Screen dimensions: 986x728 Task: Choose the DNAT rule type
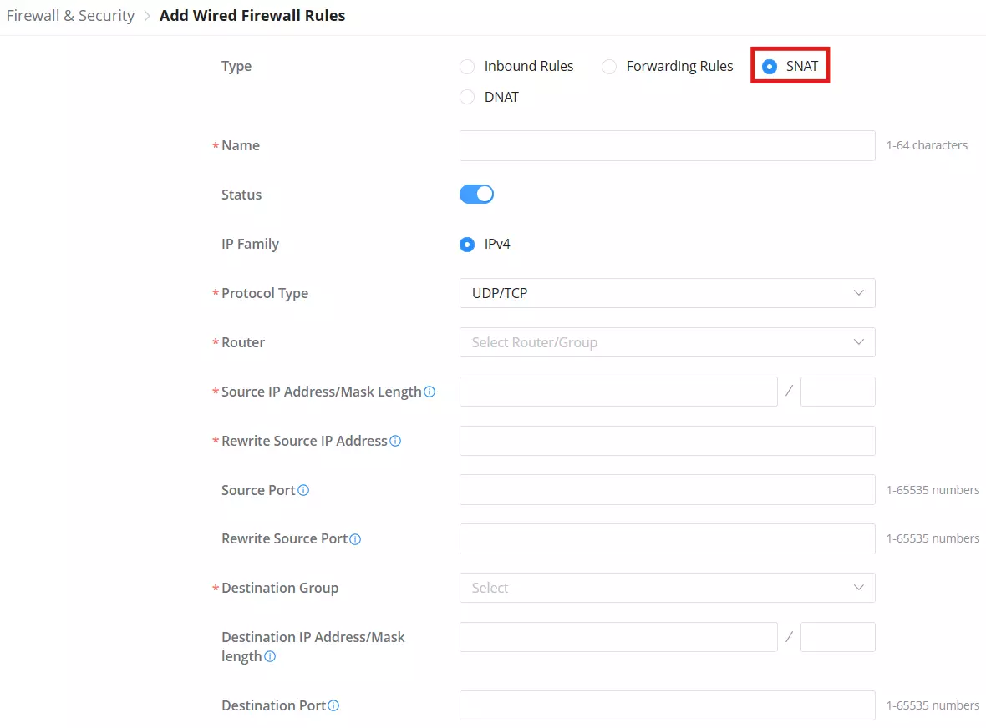[466, 97]
